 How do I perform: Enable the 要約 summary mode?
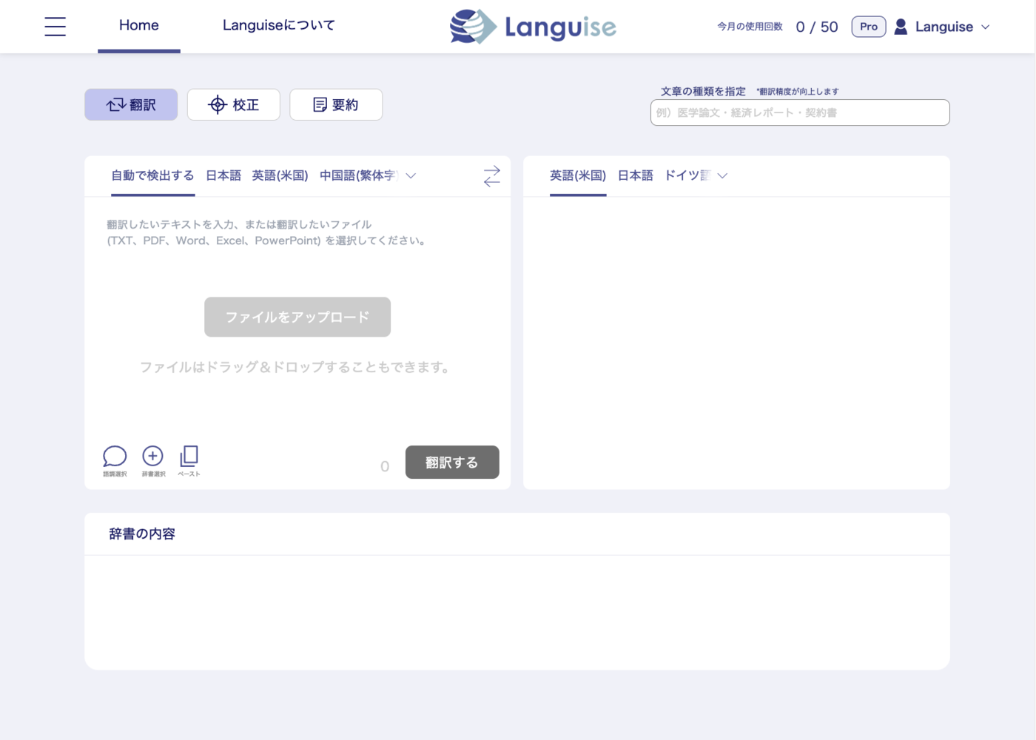pos(336,104)
